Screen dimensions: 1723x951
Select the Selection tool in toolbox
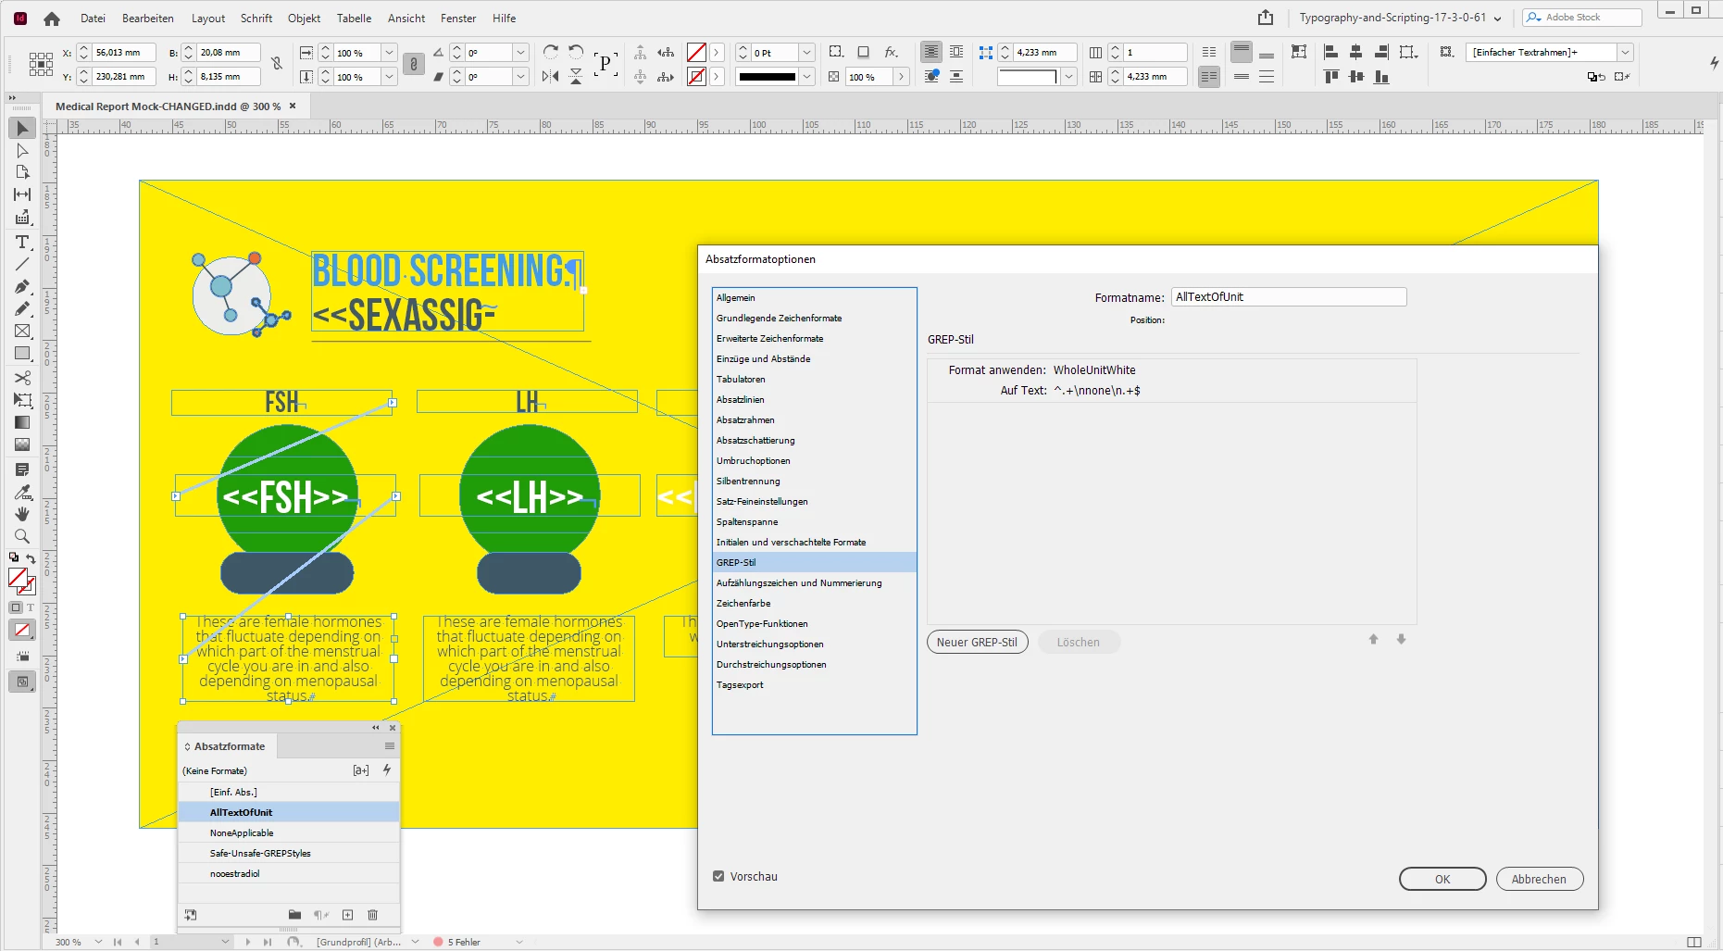click(x=22, y=128)
